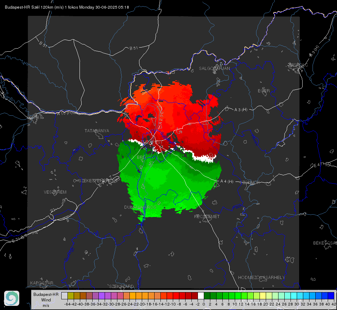Pick the olive first colored legend swatch
The height and width of the screenshot is (310, 337).
pyautogui.click(x=71, y=296)
